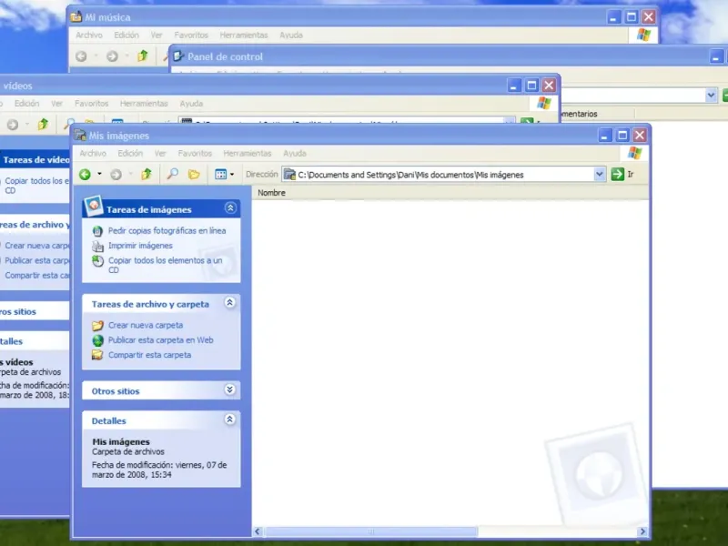728x546 pixels.
Task: Minimize the Mis imágenes window
Action: click(x=605, y=135)
